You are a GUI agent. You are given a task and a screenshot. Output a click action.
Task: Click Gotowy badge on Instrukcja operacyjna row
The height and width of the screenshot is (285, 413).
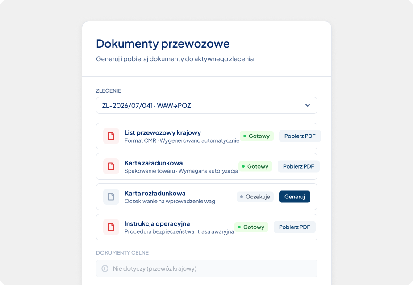pyautogui.click(x=251, y=227)
